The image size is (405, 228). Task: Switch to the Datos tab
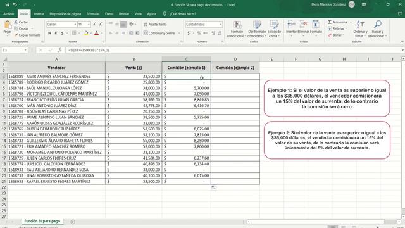[x=109, y=14]
